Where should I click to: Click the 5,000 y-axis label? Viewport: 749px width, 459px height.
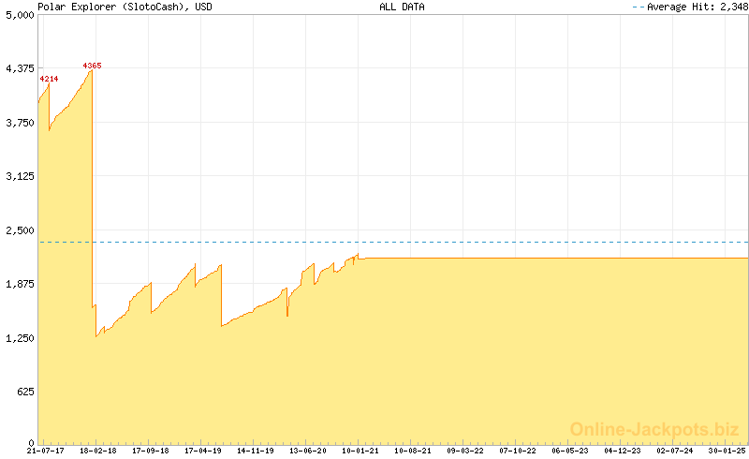tap(20, 15)
